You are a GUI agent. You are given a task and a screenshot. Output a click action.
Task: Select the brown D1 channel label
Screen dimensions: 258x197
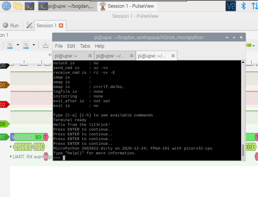click(x=4, y=85)
